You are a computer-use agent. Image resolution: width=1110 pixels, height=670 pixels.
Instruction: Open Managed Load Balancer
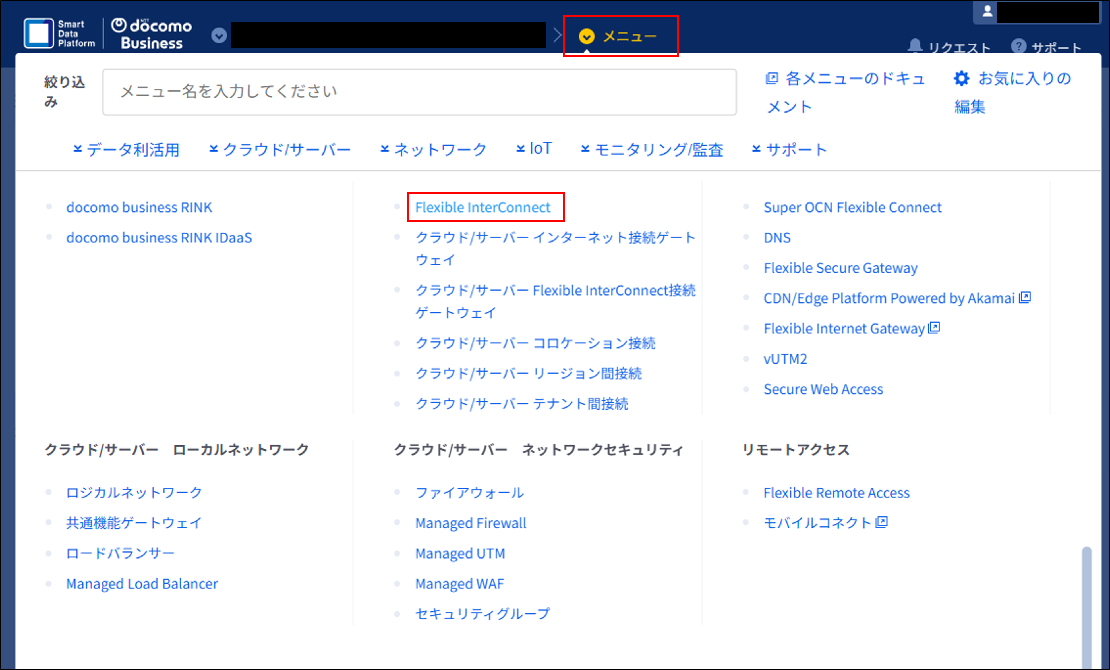pyautogui.click(x=142, y=584)
